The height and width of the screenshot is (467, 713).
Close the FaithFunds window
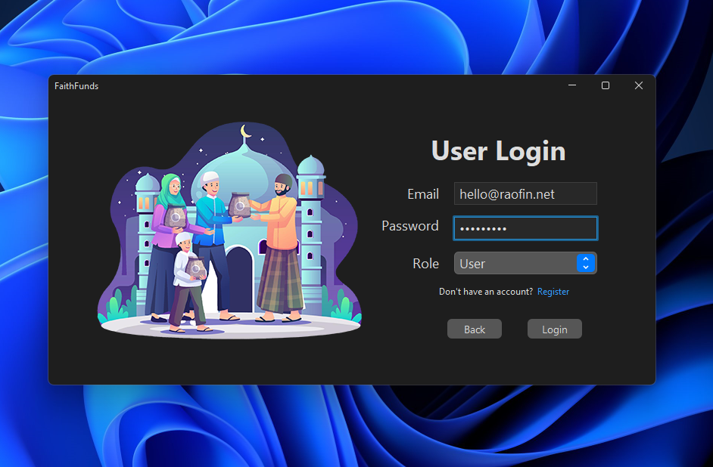point(639,85)
